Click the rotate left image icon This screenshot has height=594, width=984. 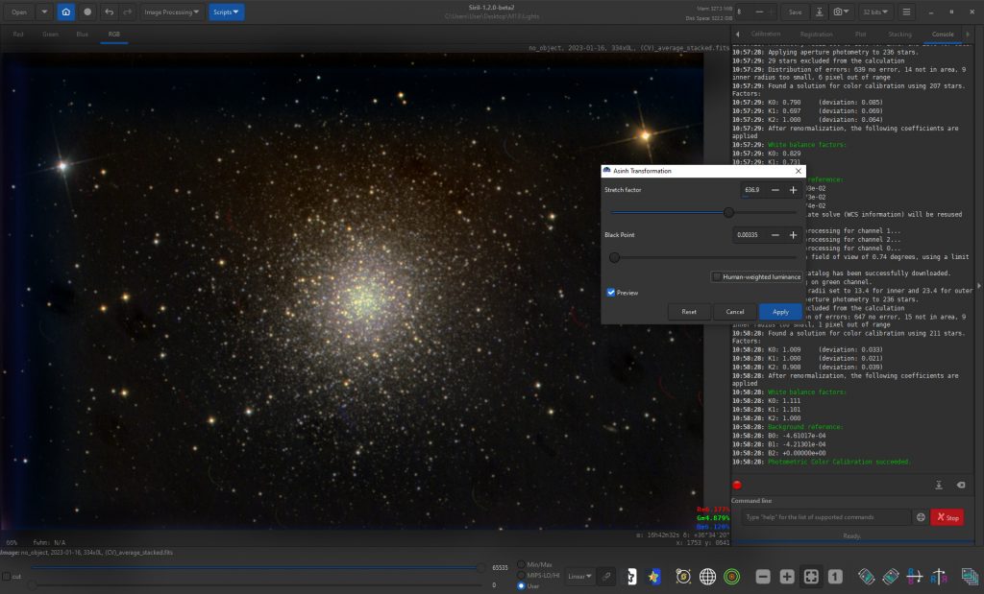tap(867, 577)
